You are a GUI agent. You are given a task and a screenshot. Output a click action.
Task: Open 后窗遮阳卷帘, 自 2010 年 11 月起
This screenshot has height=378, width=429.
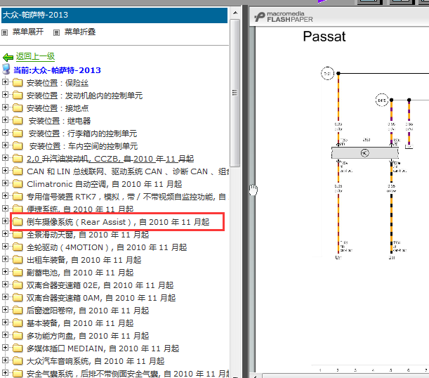coord(88,311)
